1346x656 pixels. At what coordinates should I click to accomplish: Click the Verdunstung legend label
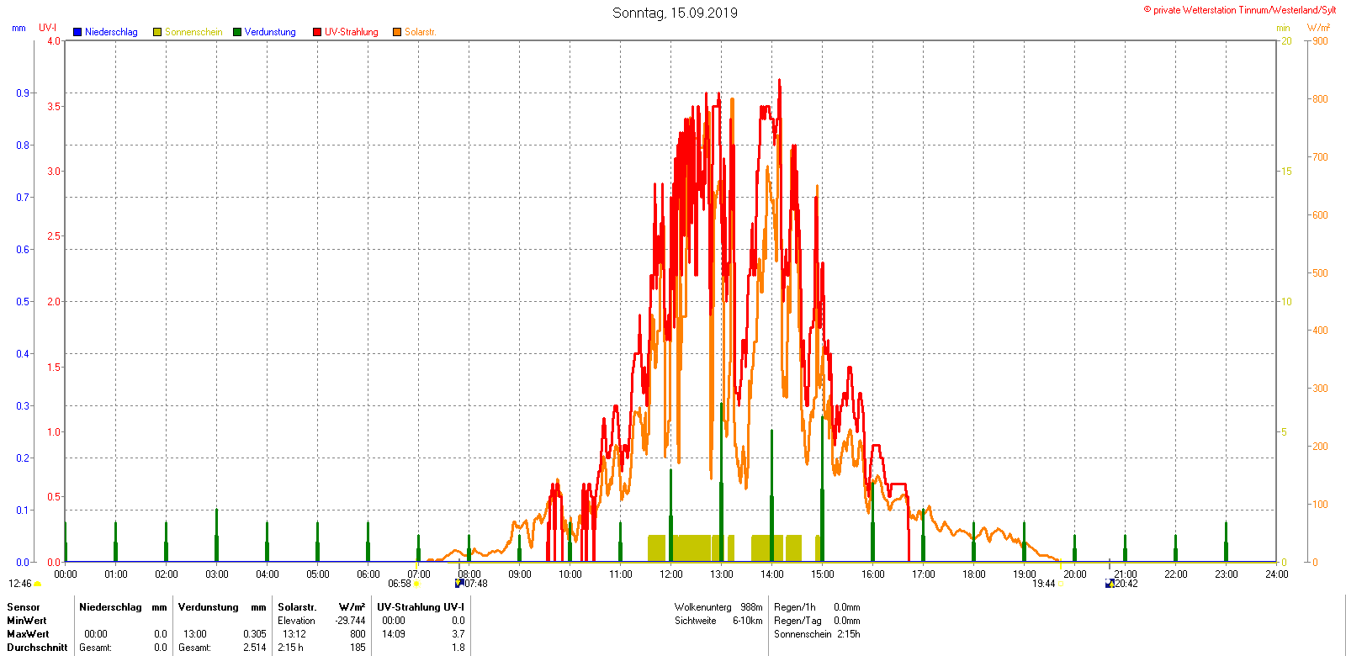270,32
